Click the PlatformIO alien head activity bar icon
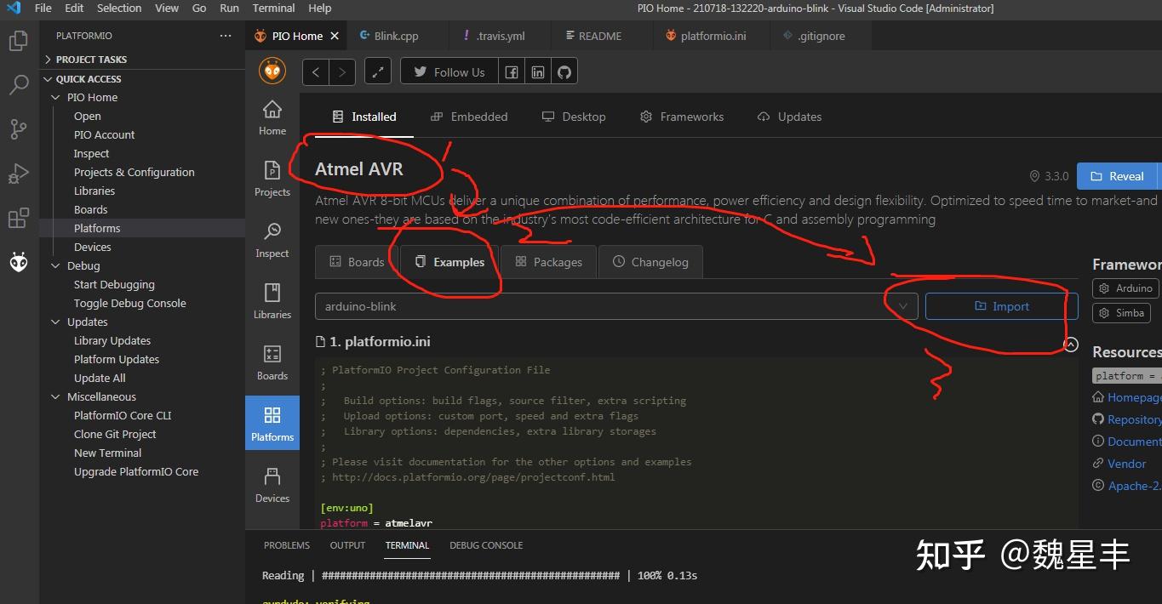The height and width of the screenshot is (604, 1162). pos(19,261)
